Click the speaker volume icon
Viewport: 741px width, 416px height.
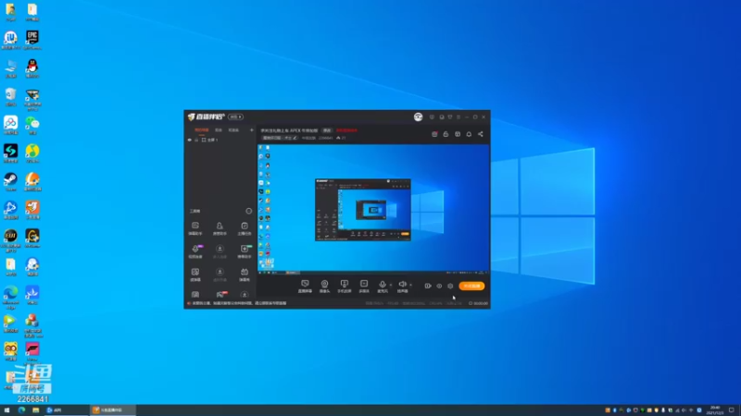[402, 286]
